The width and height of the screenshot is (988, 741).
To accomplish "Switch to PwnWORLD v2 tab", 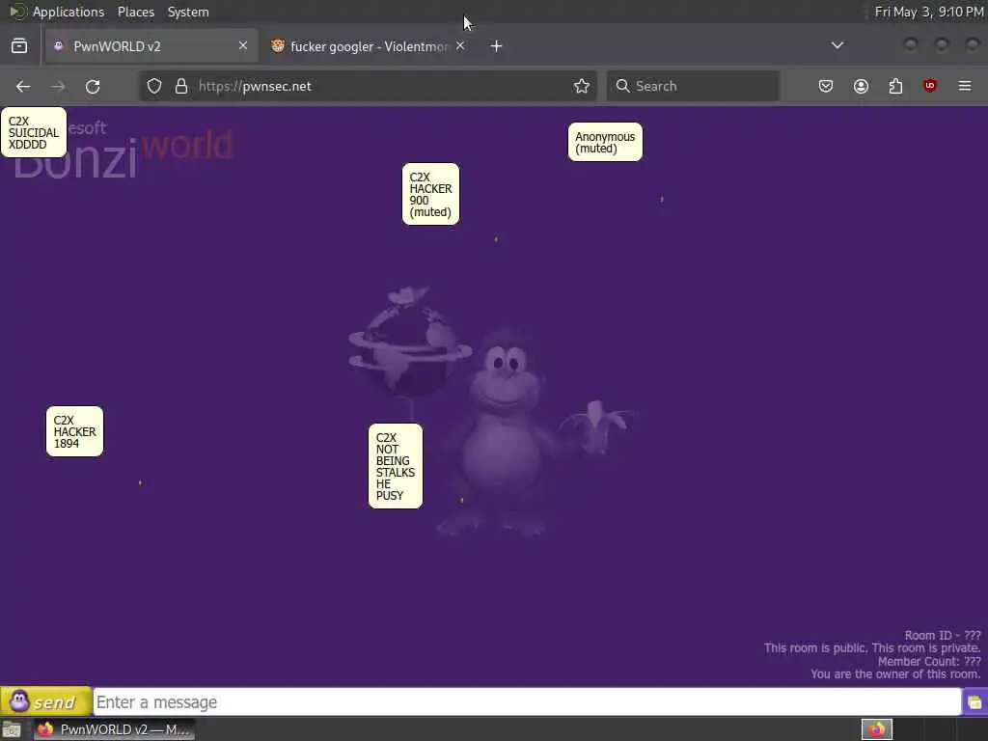I will (151, 46).
